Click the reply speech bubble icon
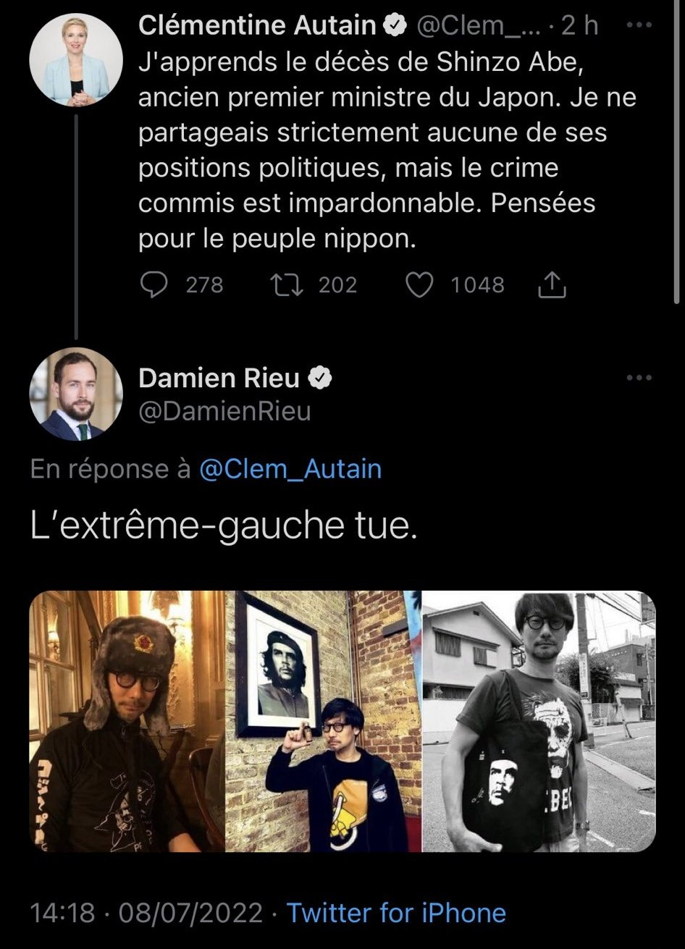 click(153, 284)
